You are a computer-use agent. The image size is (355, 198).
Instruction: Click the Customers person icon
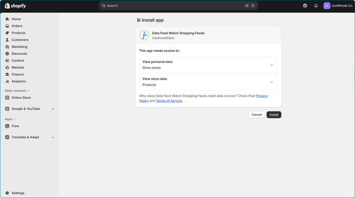click(7, 40)
